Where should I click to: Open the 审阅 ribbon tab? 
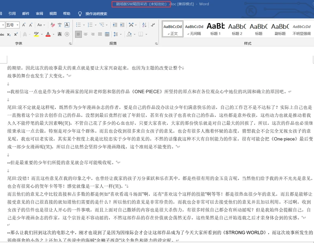(39, 13)
